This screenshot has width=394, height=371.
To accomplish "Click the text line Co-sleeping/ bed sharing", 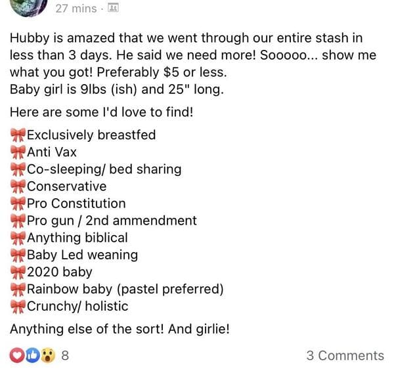I will (x=104, y=169).
